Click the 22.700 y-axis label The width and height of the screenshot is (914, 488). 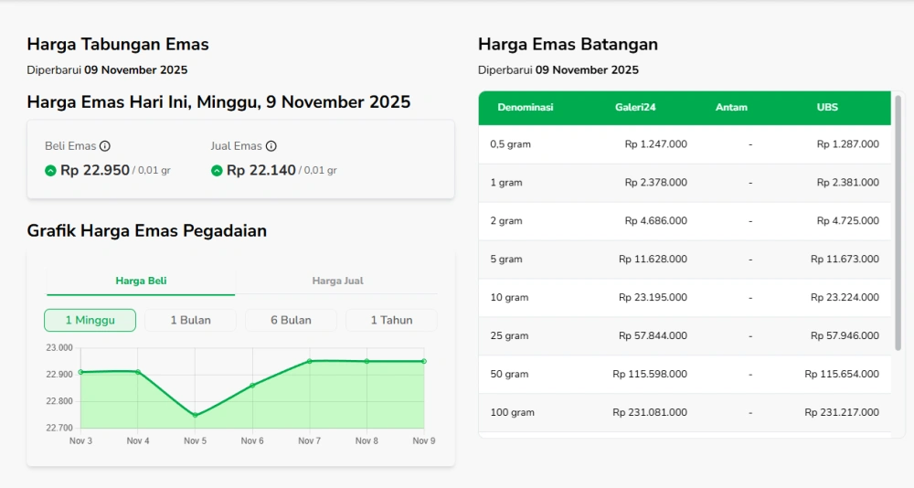(x=59, y=428)
